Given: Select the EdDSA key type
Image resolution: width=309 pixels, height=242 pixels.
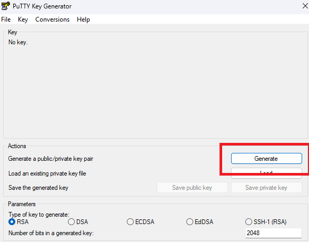Looking at the screenshot, I should coord(200,222).
